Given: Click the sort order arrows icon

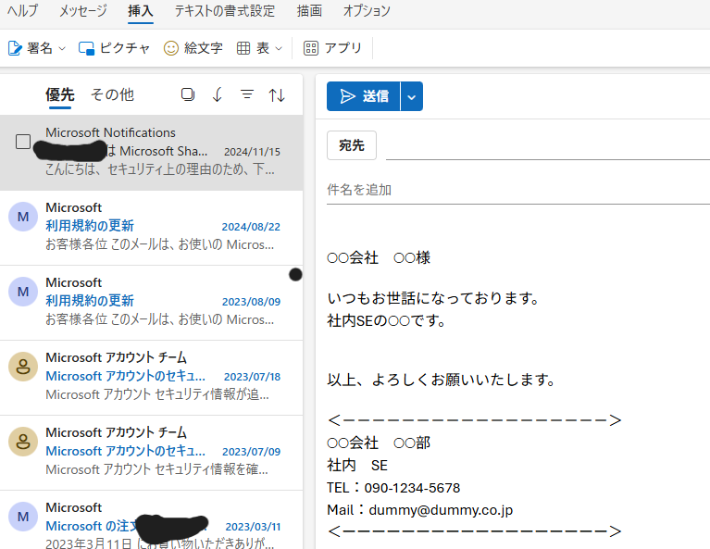Looking at the screenshot, I should pos(277,94).
